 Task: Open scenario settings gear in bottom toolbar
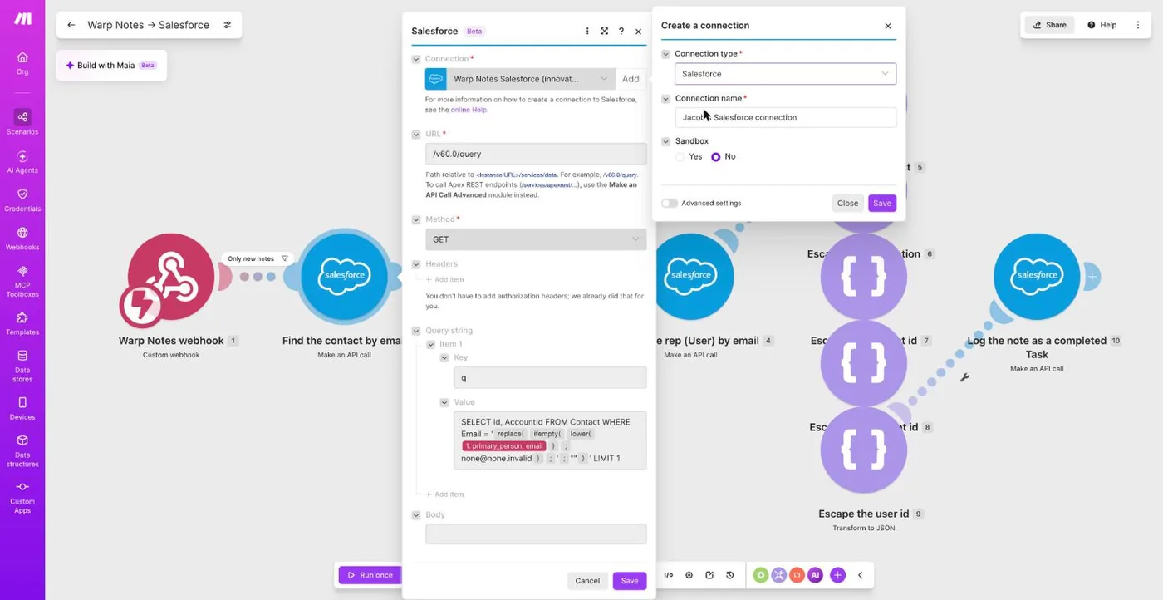689,575
